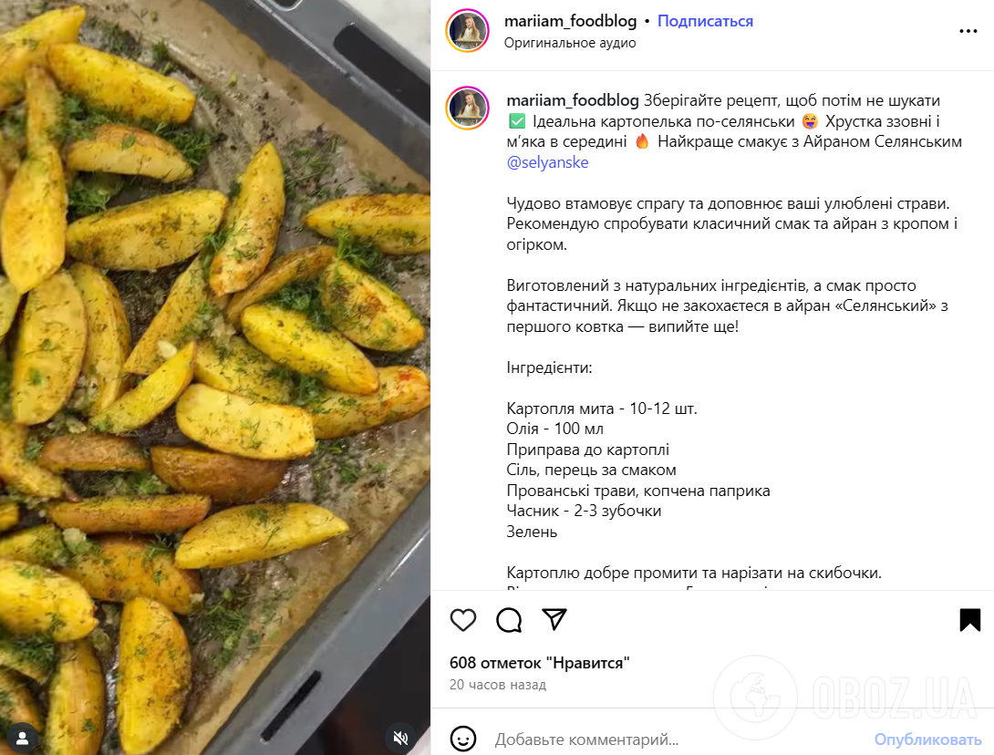Open comments via speech bubble icon
This screenshot has width=994, height=755.
tap(509, 620)
